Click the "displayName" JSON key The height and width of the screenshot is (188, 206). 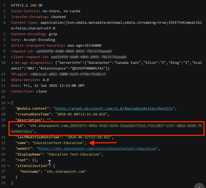[x=29, y=154]
